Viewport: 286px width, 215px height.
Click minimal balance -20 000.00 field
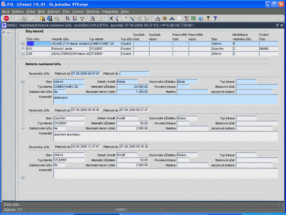click(132, 87)
